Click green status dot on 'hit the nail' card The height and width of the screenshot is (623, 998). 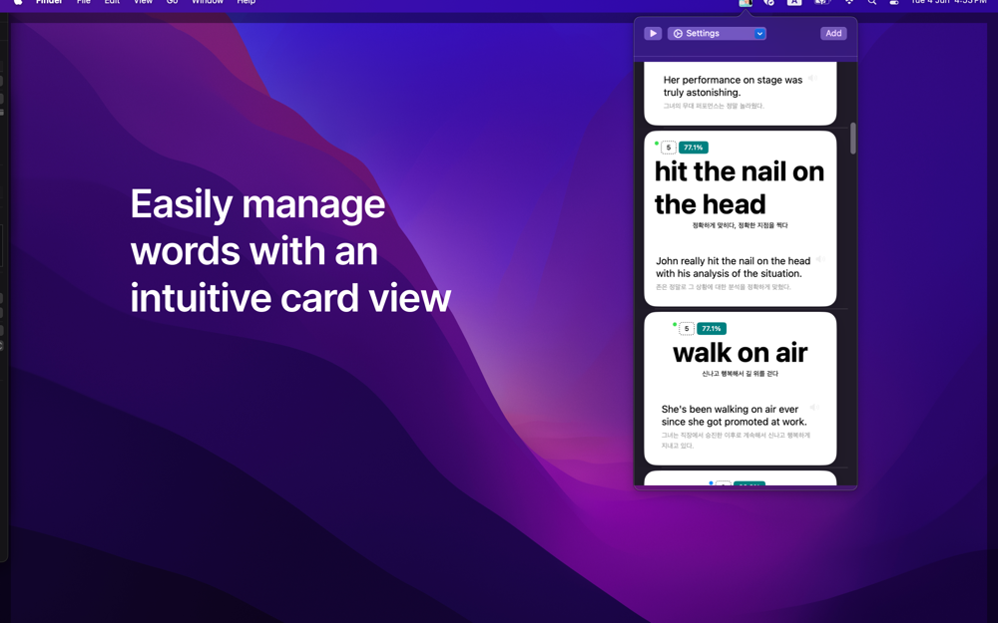657,143
